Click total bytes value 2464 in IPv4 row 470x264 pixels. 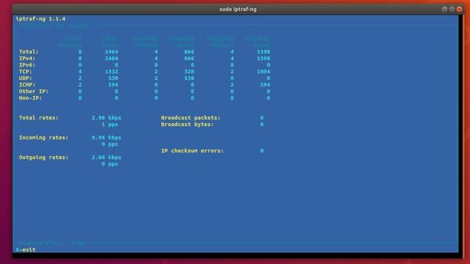(112, 59)
